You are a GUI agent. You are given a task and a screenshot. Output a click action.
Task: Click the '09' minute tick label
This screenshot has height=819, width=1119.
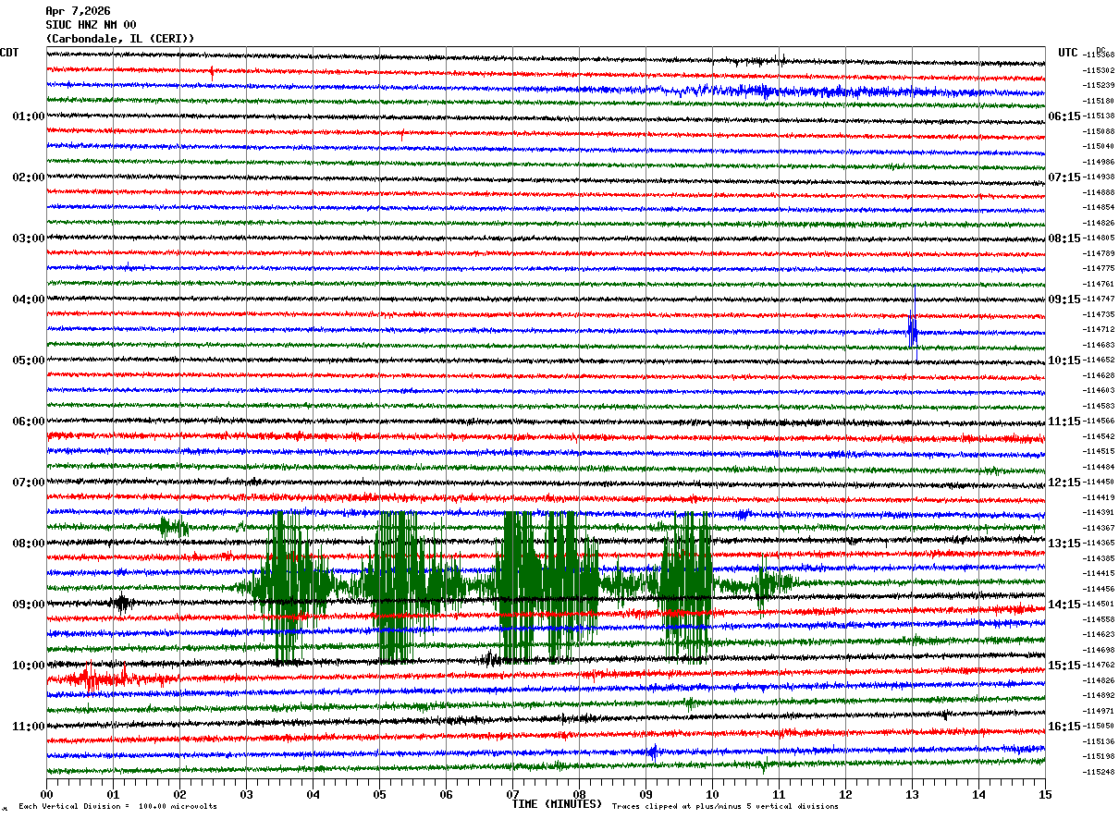646,794
